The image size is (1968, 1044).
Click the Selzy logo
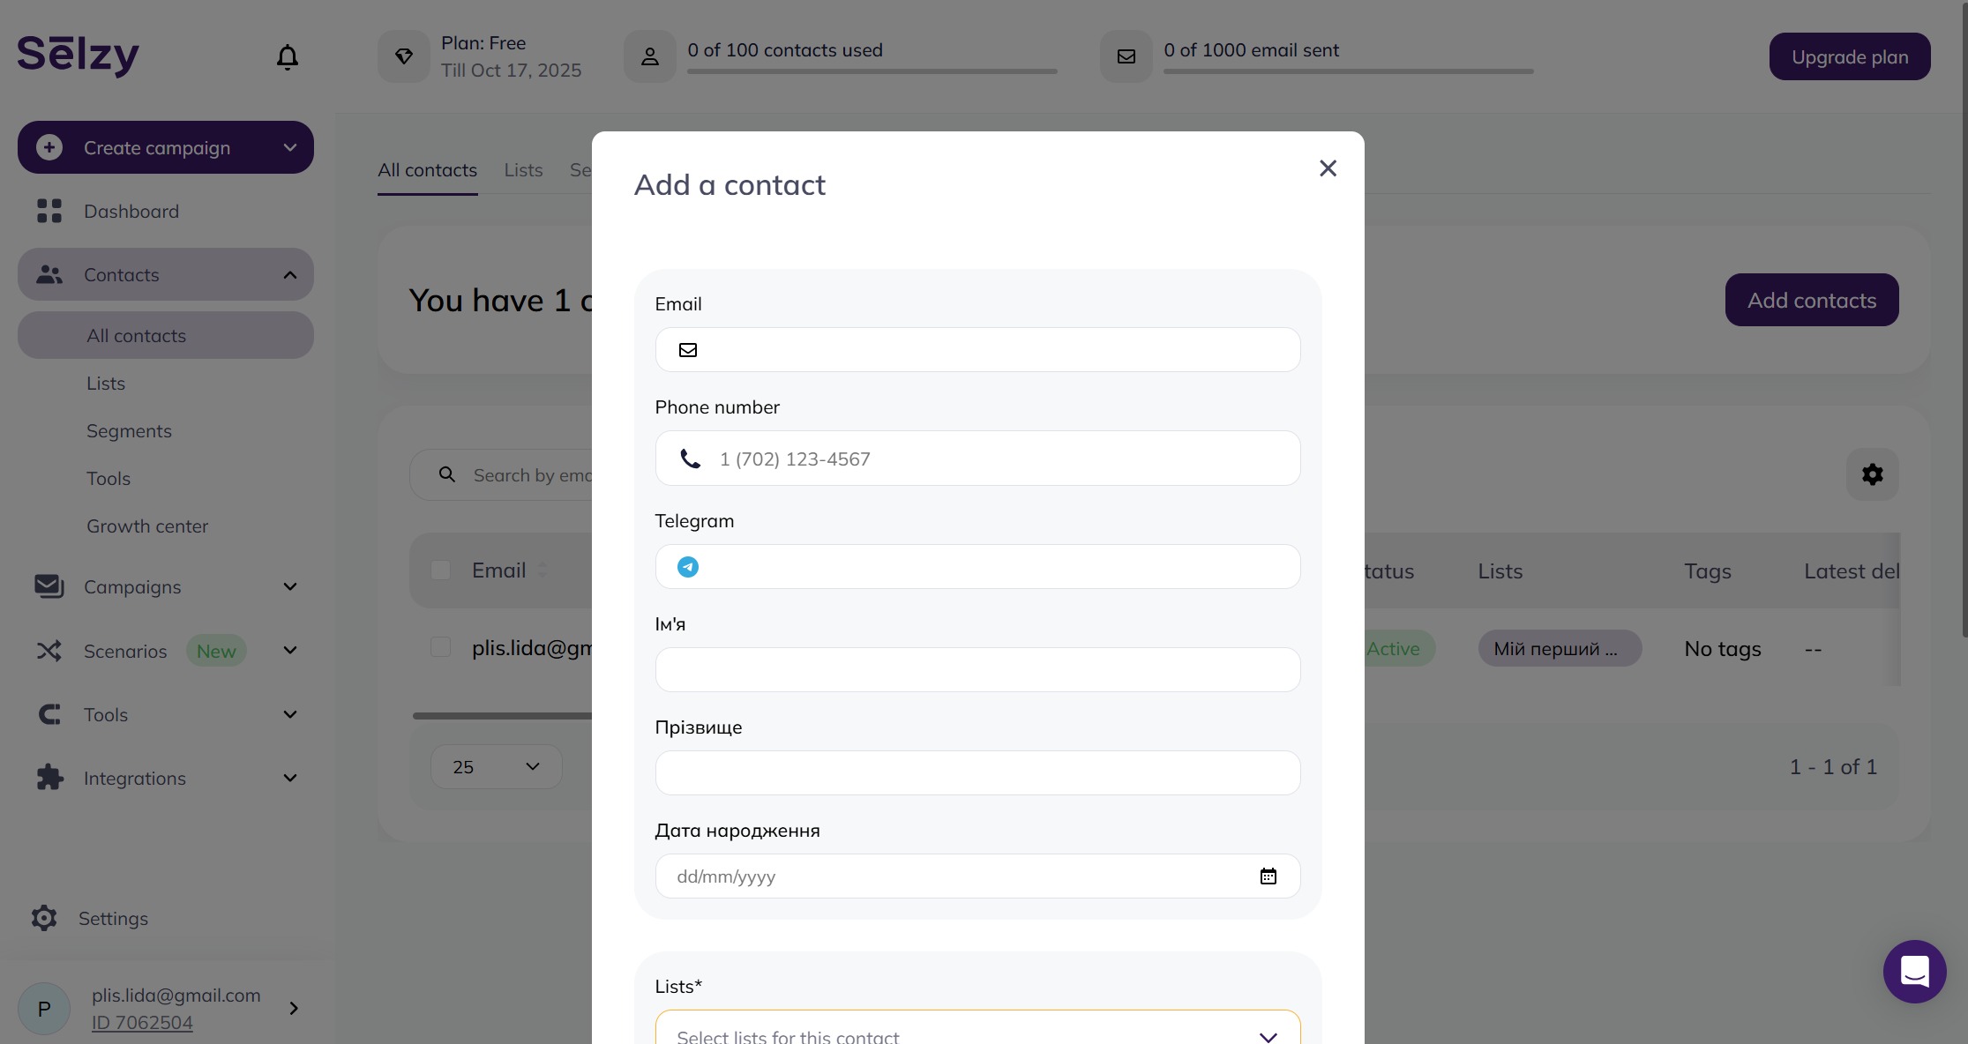tap(79, 56)
